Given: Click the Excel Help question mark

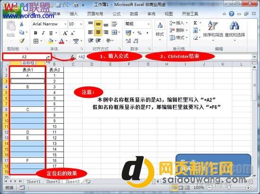Looking at the screenshot, I should [232, 14].
